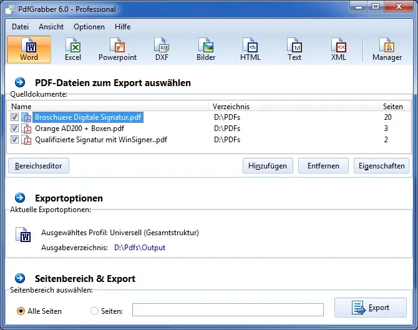Switch to Powerpoint export
This screenshot has width=418, height=330.
coord(117,49)
